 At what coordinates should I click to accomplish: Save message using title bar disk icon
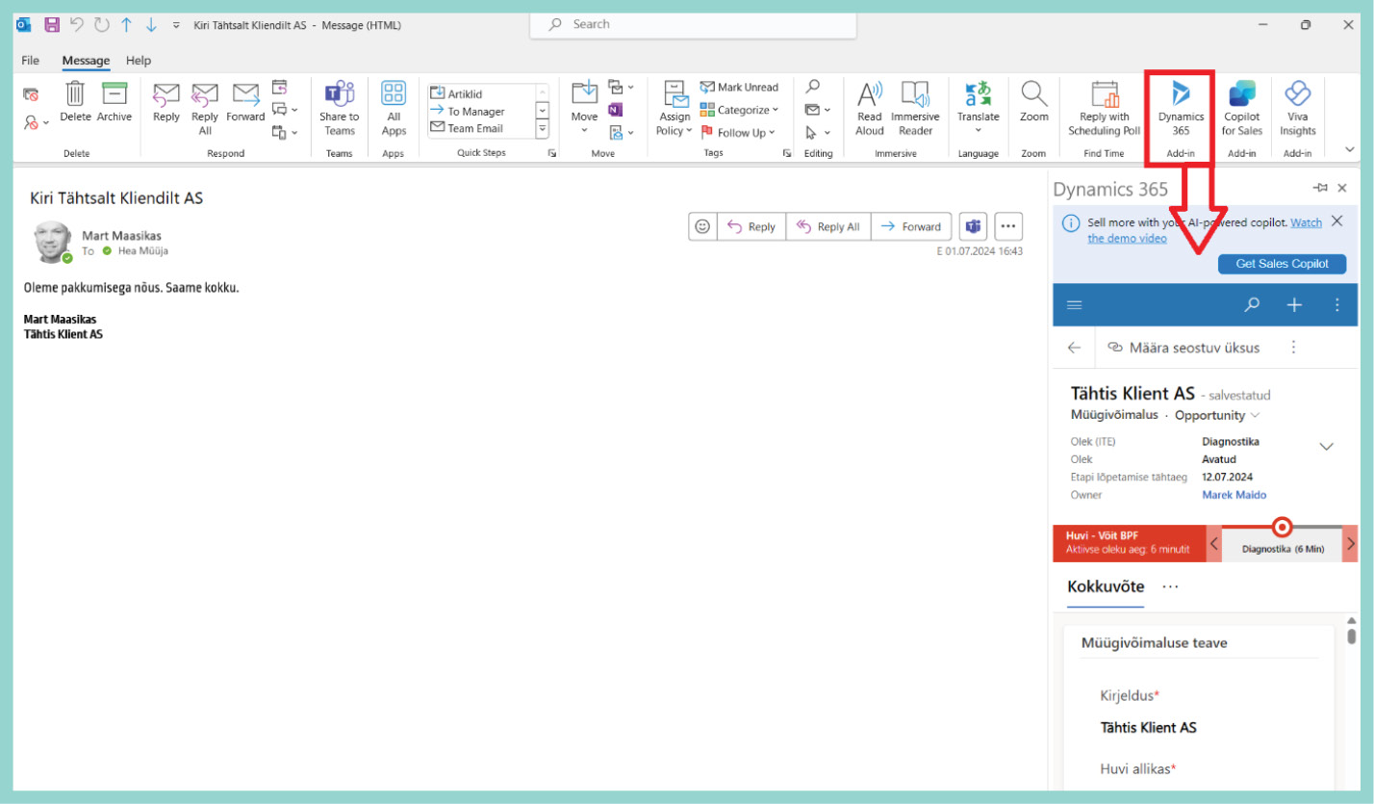tap(52, 25)
